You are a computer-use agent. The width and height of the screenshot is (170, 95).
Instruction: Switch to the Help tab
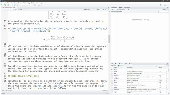click(126, 64)
